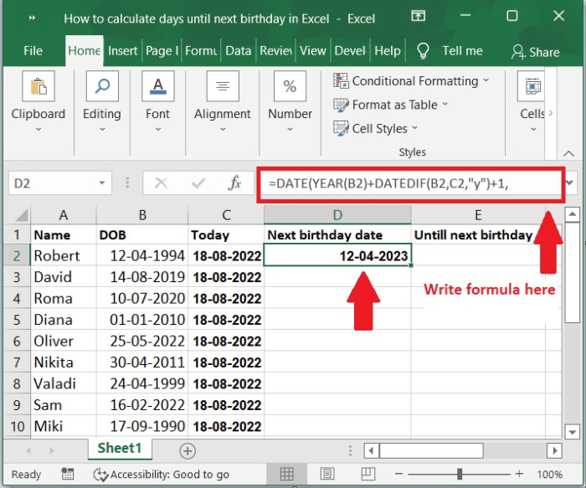The height and width of the screenshot is (488, 586).
Task: Open the Number format percent icon
Action: tap(290, 88)
